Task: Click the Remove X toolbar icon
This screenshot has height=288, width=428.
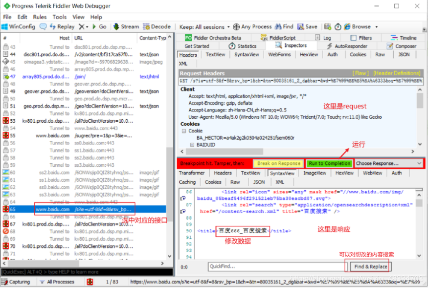Action: pos(81,26)
